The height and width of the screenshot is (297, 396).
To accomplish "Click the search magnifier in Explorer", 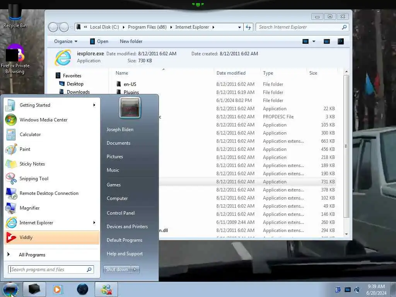I will (x=344, y=27).
